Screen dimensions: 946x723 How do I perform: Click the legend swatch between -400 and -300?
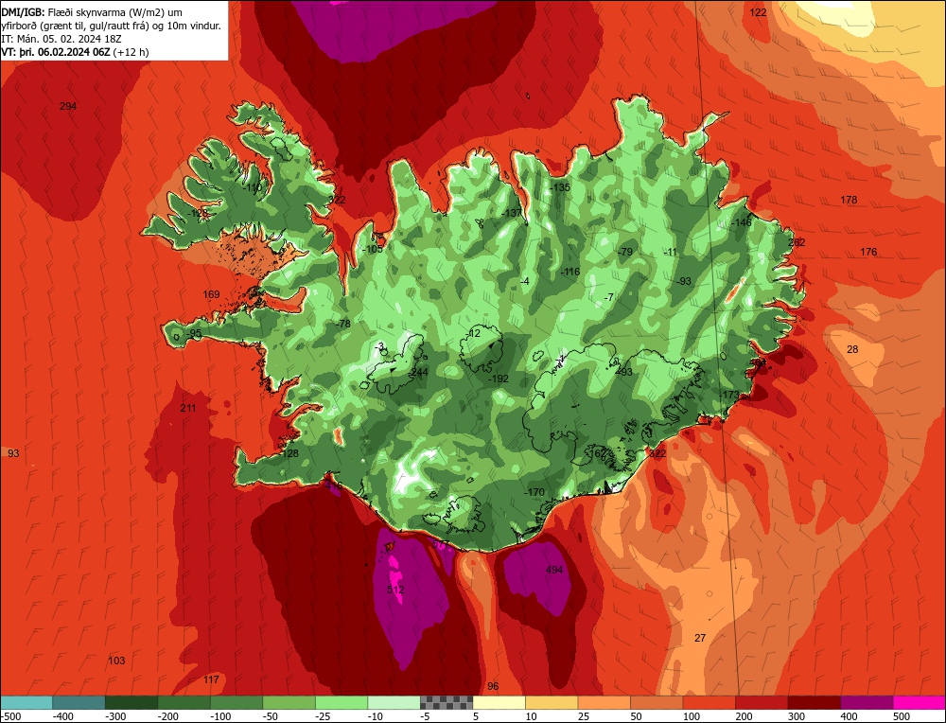pyautogui.click(x=79, y=702)
